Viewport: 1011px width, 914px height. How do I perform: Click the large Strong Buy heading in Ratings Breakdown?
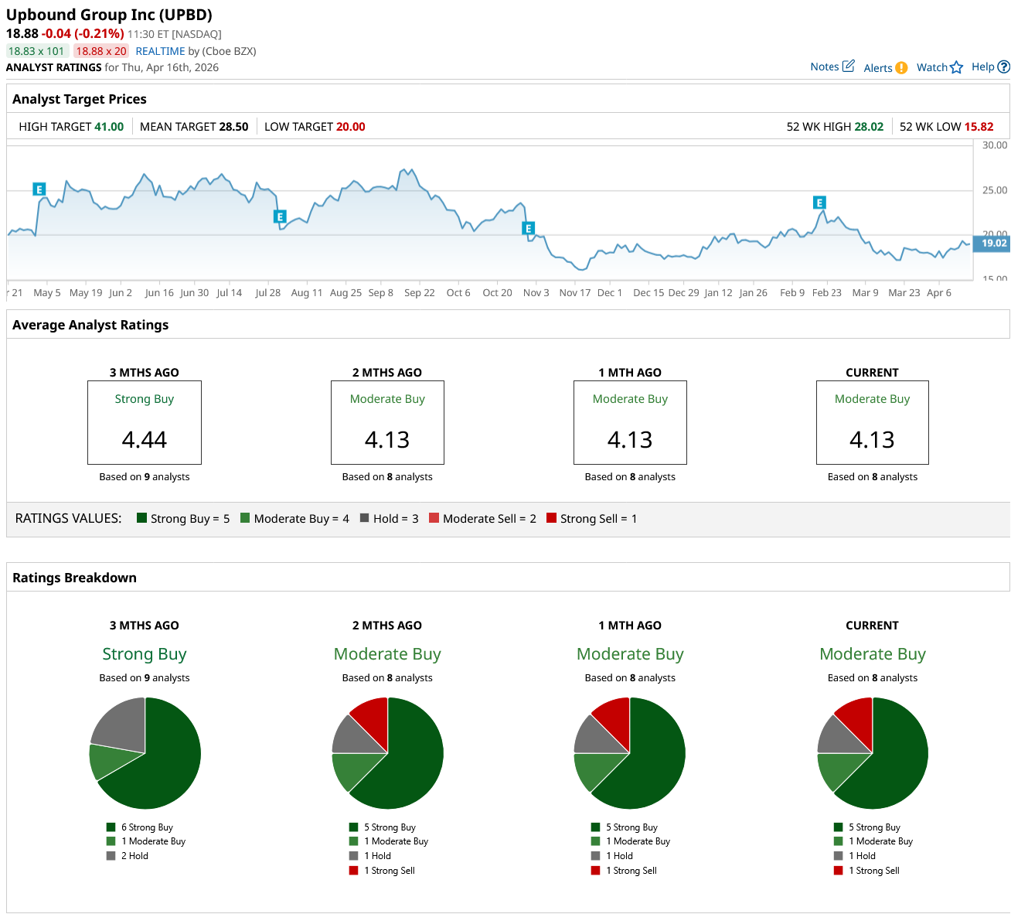145,654
